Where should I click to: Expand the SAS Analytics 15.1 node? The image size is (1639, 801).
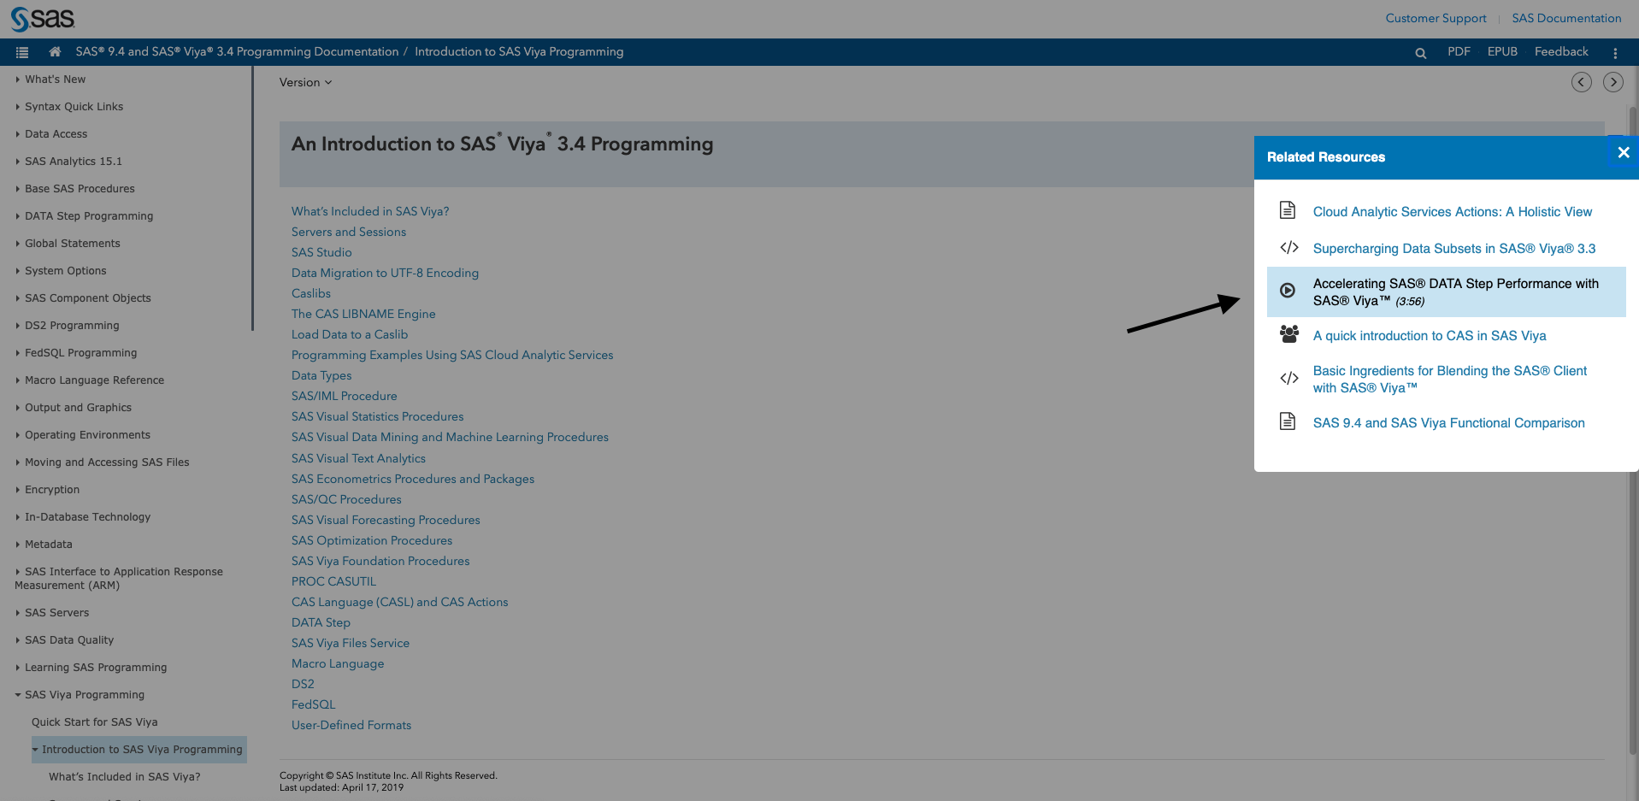(x=17, y=162)
